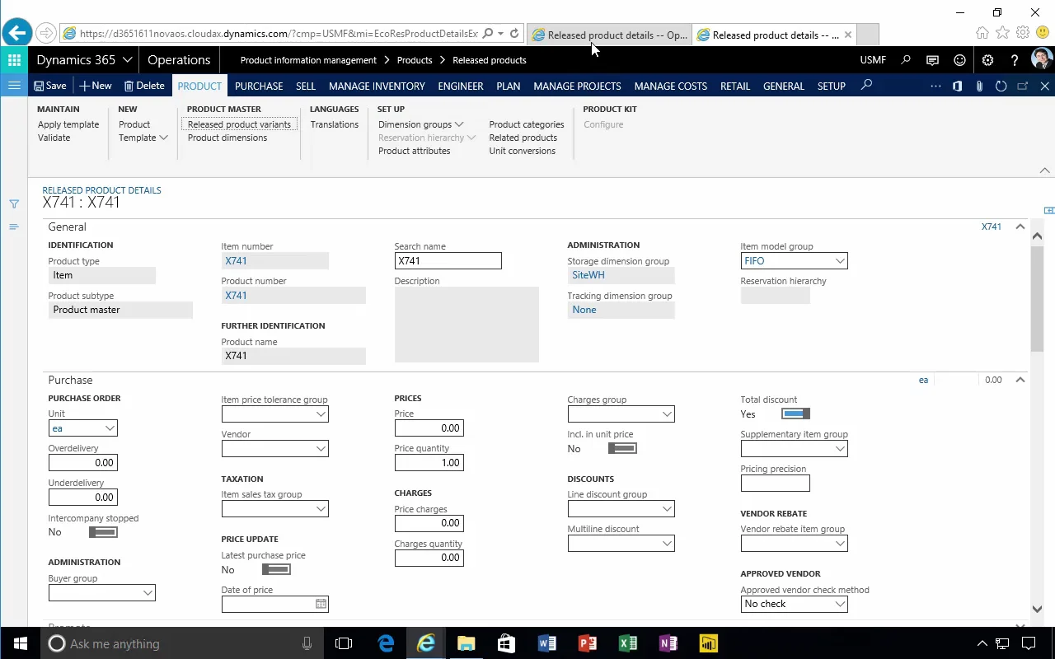This screenshot has width=1055, height=659.
Task: Click Released product variants link
Action: pyautogui.click(x=239, y=124)
